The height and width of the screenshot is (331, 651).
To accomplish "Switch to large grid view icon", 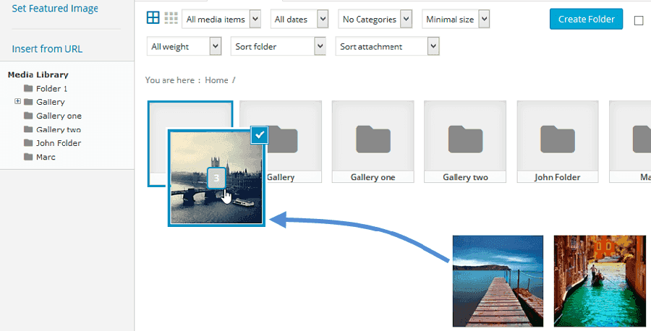I will click(x=153, y=19).
